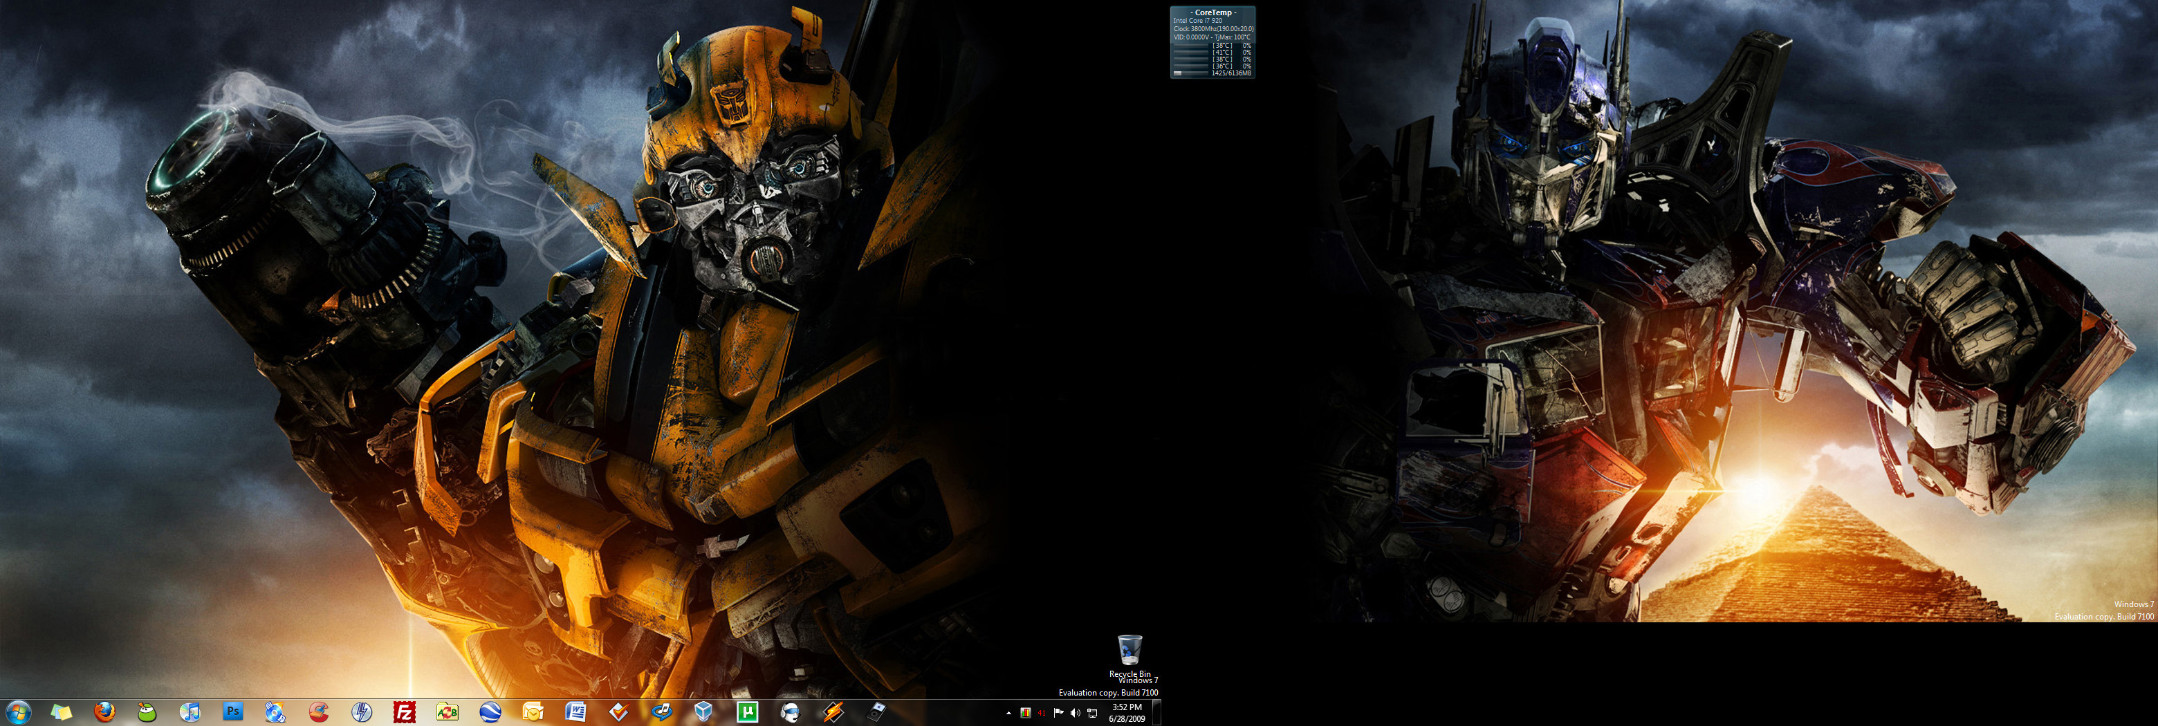2158x726 pixels.
Task: Click the Show Desktop button
Action: 1156,713
